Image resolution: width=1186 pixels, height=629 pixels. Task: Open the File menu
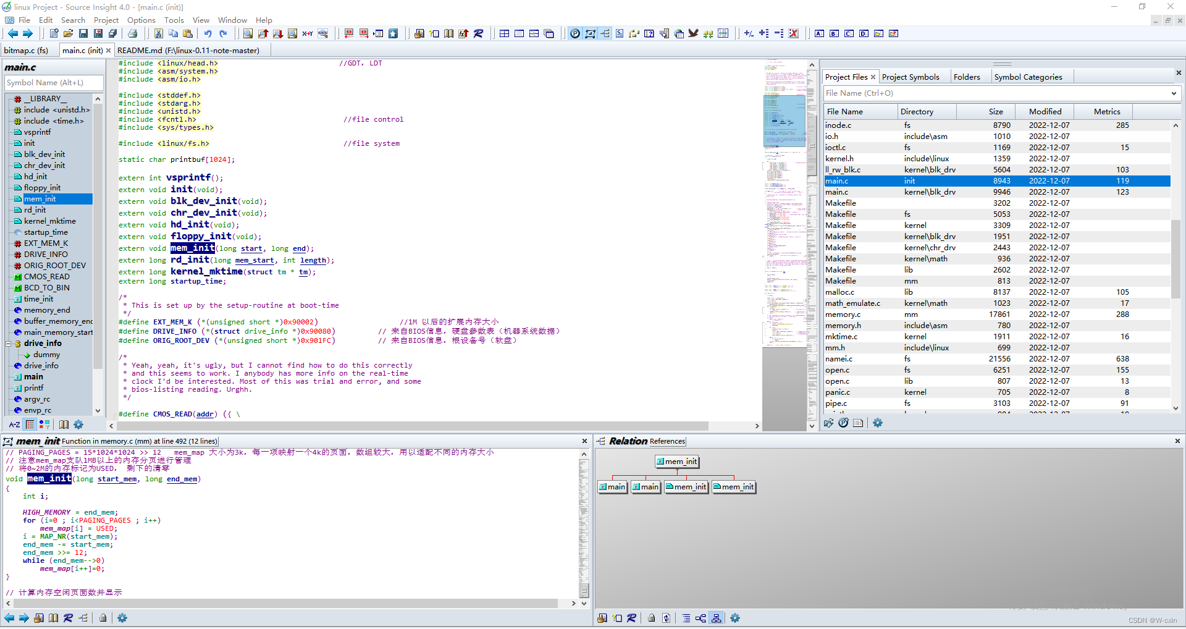coord(24,20)
